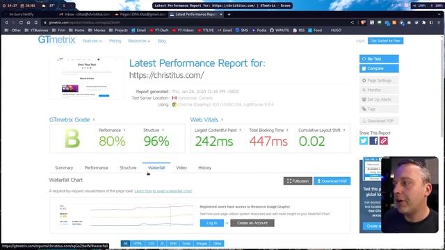This screenshot has width=445, height=250.
Task: Switch to the History tab
Action: [204, 168]
